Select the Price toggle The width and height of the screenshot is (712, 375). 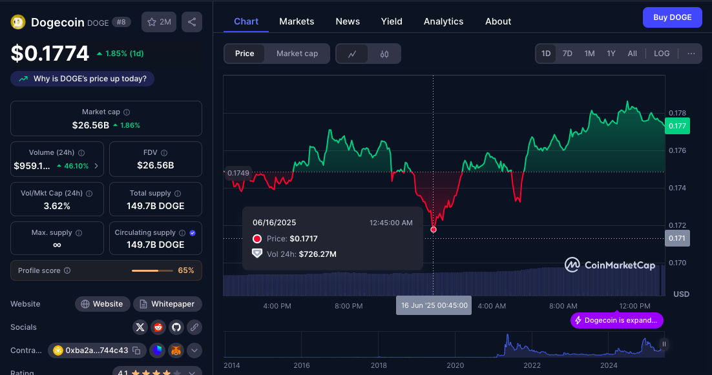click(x=244, y=54)
